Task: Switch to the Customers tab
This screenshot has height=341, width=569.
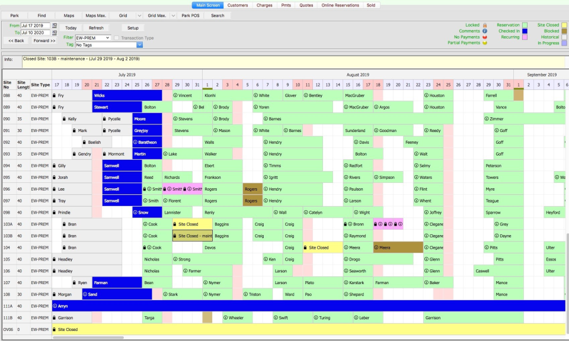Action: click(237, 5)
